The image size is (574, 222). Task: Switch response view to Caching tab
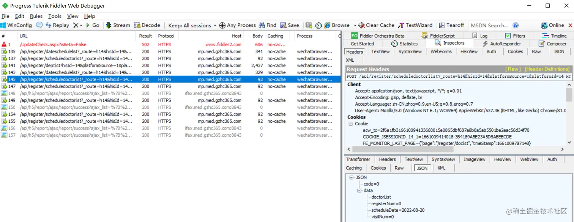(x=354, y=168)
